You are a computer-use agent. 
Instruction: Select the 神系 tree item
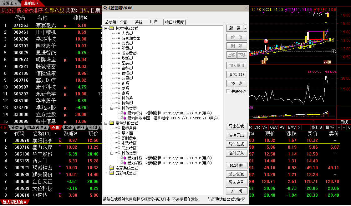click(125, 83)
